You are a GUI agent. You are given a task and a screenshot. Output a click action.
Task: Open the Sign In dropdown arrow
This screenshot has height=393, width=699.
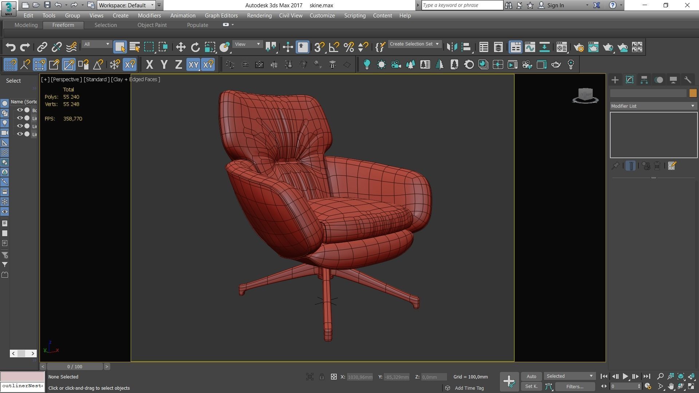point(587,5)
